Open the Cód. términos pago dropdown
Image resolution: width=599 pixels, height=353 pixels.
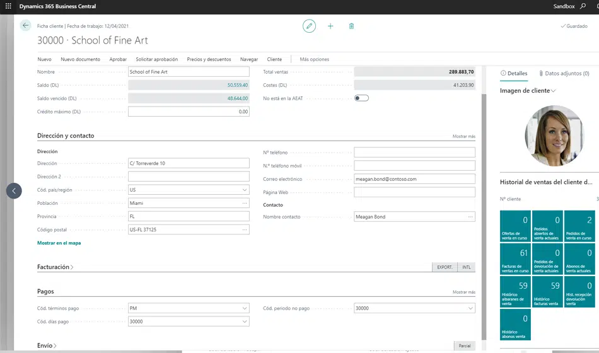click(245, 308)
